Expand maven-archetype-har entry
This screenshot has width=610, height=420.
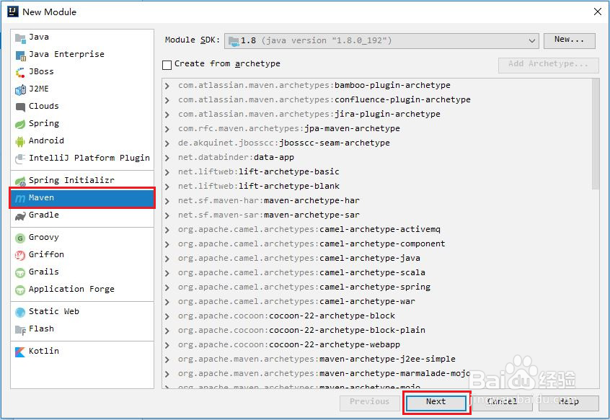pyautogui.click(x=167, y=201)
